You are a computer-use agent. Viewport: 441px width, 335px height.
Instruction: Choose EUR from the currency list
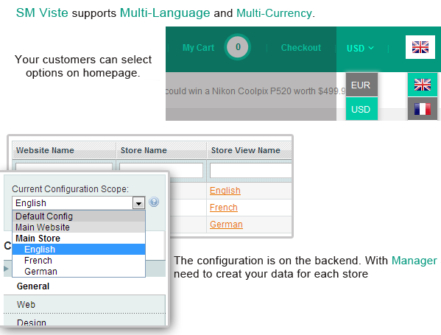pos(361,85)
